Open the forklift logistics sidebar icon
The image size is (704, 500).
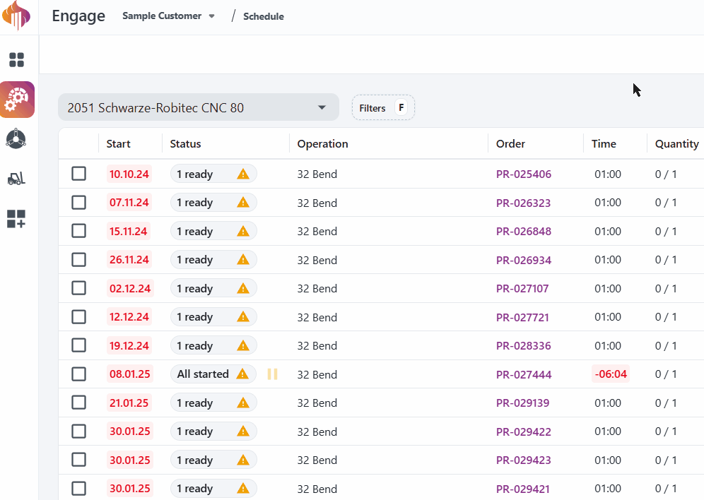click(x=17, y=179)
